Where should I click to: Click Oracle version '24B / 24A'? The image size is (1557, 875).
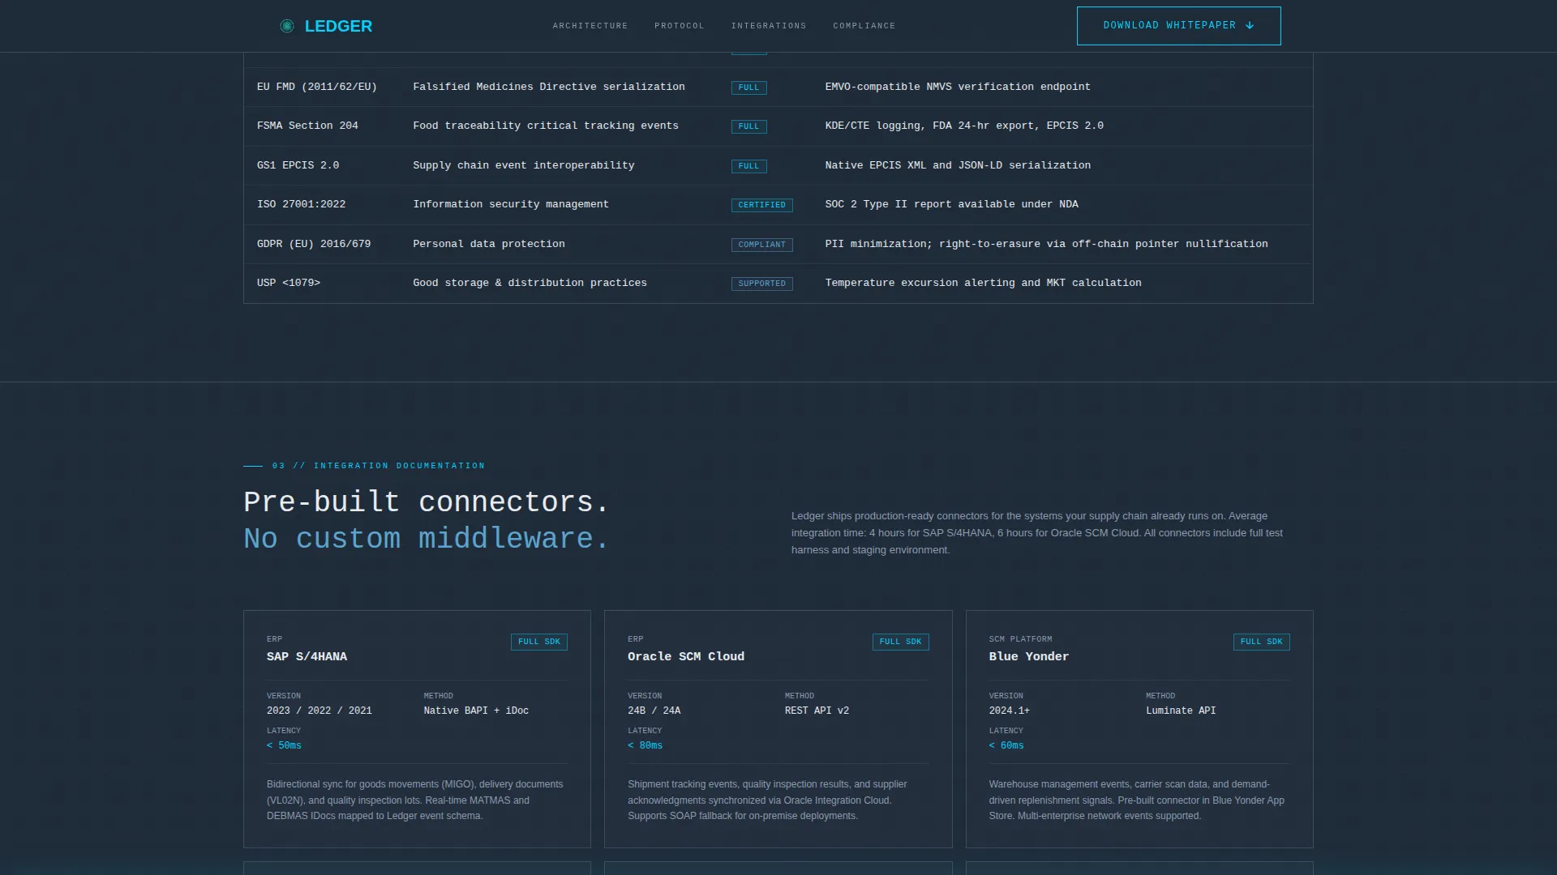[x=654, y=711]
